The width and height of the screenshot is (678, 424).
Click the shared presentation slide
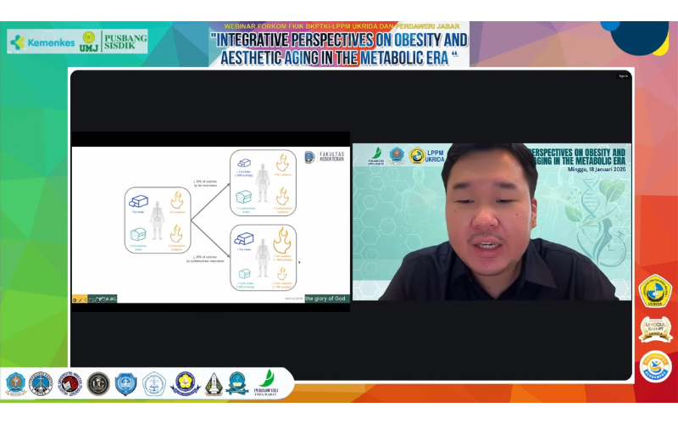point(210,221)
